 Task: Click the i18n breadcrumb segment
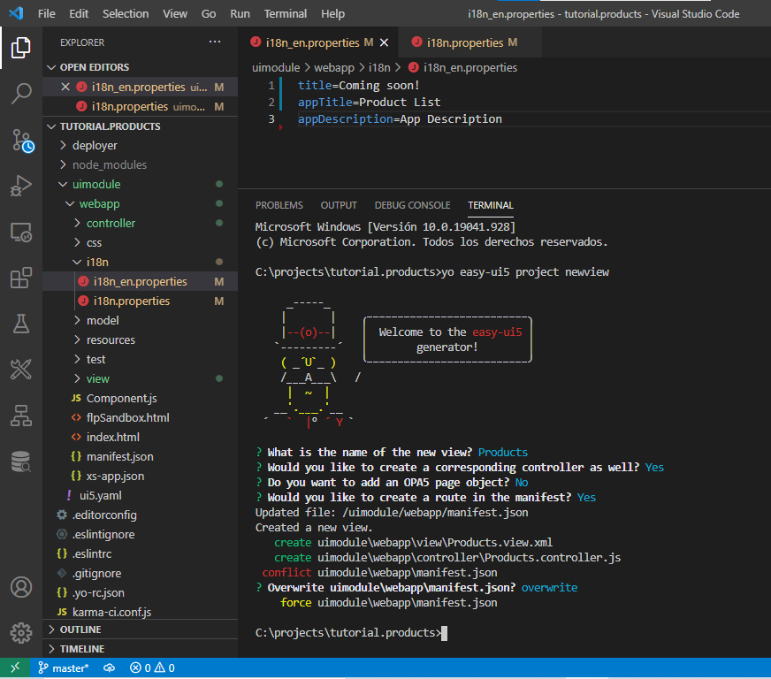coord(379,67)
